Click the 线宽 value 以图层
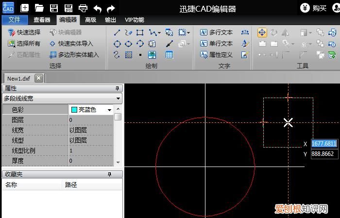340x218 pixels. point(91,130)
